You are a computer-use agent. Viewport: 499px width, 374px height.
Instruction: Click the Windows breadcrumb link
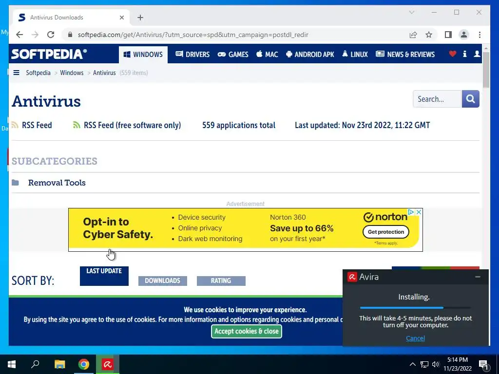click(72, 73)
